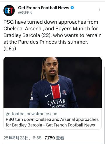The image size is (105, 144).
Task: Open the getfootballnewsfrance.com domain link
Action: point(32,114)
